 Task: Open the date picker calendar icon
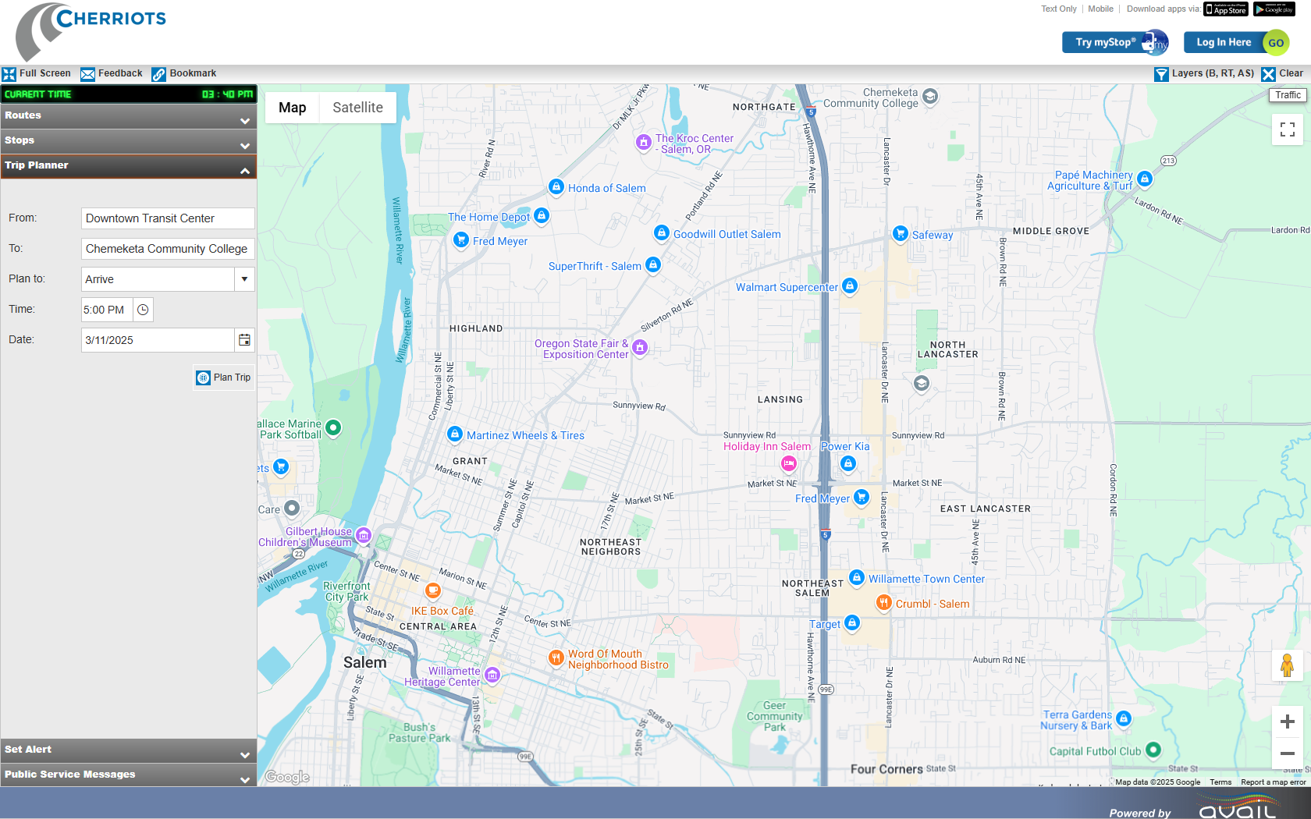[x=244, y=340]
